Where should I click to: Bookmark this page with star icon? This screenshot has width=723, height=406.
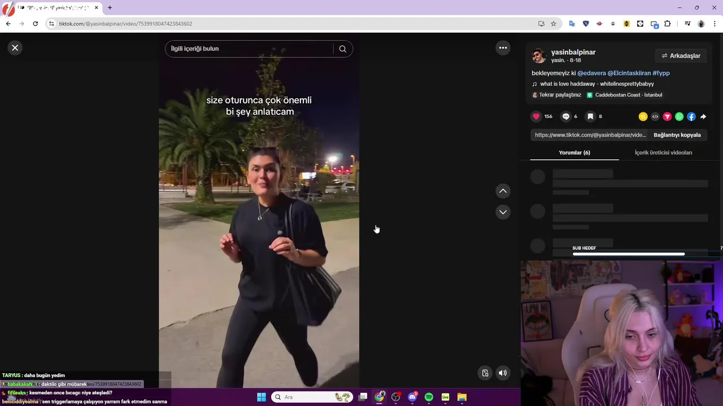[554, 24]
